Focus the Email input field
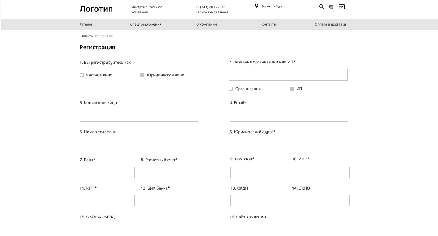The height and width of the screenshot is (236, 438). coord(288,116)
